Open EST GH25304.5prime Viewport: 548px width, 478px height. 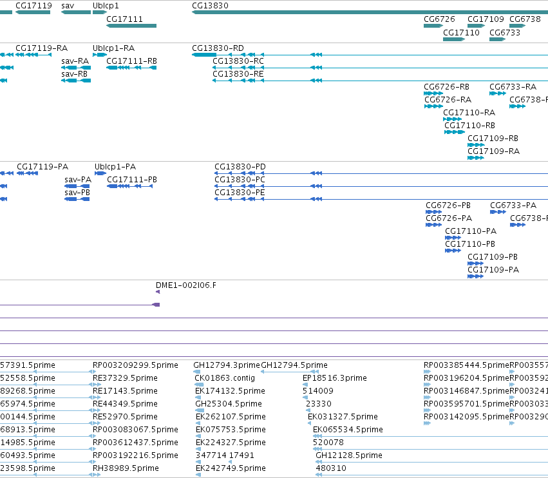point(228,403)
